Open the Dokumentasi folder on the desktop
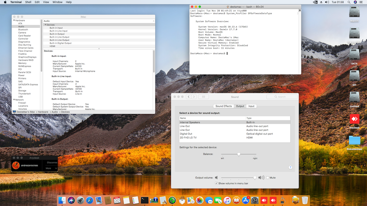The image size is (367, 206). coord(354,141)
